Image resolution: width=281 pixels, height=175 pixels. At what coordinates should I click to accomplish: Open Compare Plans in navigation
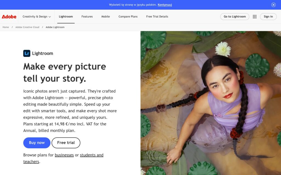point(128,17)
